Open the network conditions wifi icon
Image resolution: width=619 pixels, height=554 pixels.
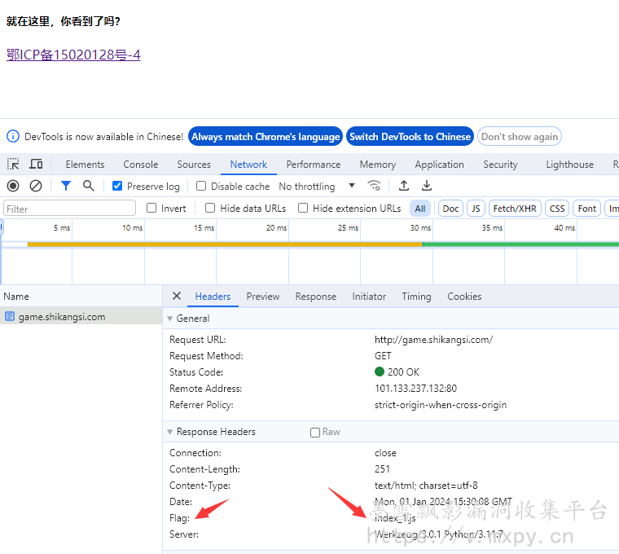point(374,186)
